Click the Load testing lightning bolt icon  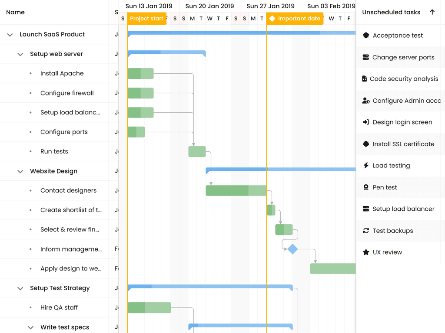point(366,166)
